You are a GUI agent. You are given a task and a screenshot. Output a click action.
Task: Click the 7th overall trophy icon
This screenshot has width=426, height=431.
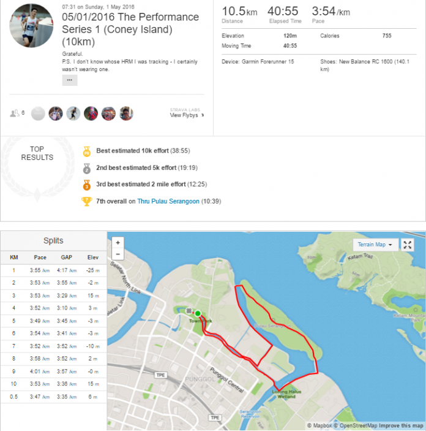coord(87,202)
